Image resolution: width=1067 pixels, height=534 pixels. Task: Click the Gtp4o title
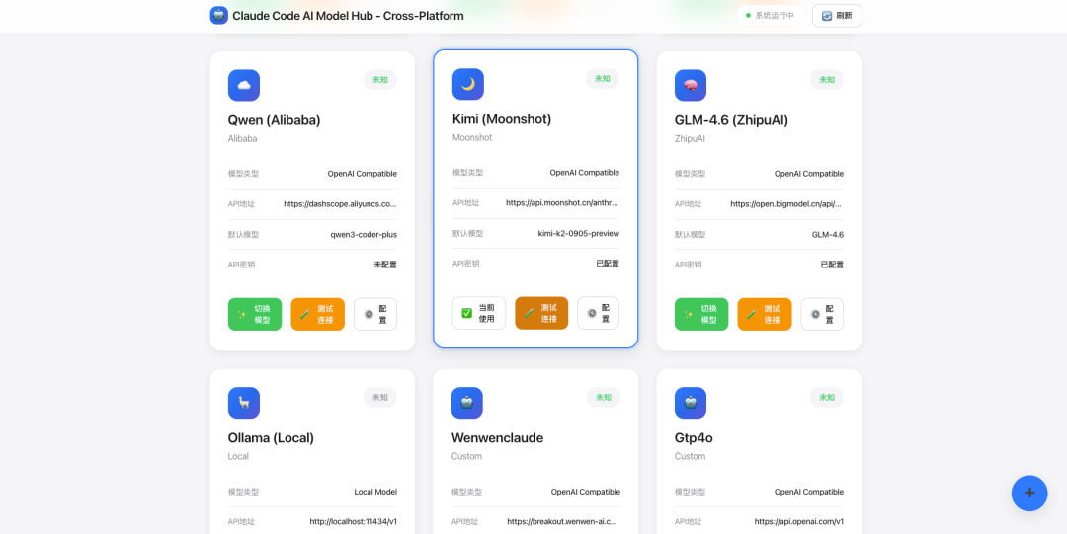695,438
